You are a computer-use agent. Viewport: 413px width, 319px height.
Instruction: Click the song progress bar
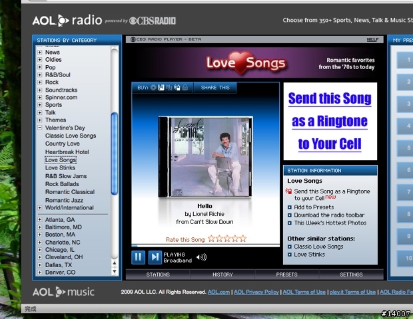(x=205, y=246)
